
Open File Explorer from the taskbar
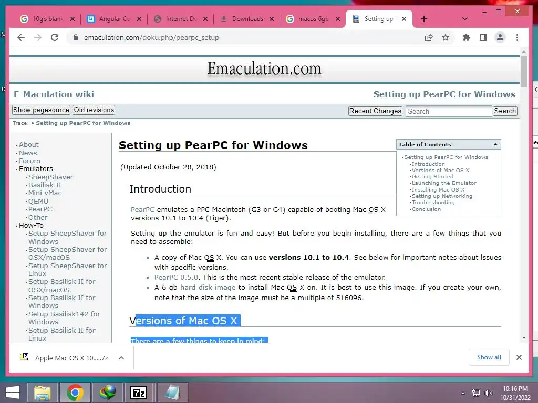coord(42,393)
